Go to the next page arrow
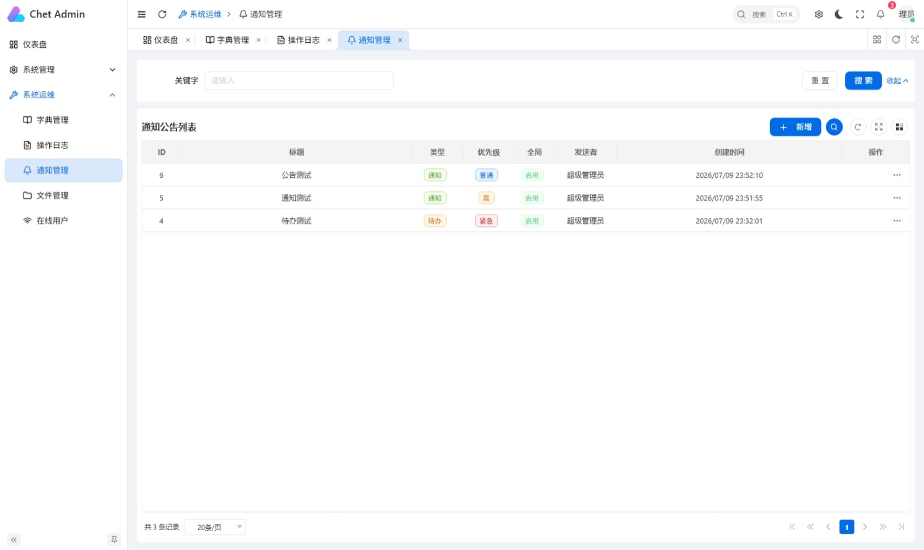924x550 pixels. (864, 527)
